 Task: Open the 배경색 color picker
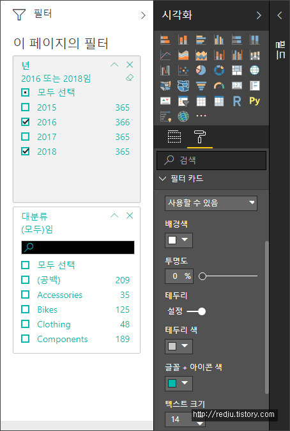click(179, 240)
